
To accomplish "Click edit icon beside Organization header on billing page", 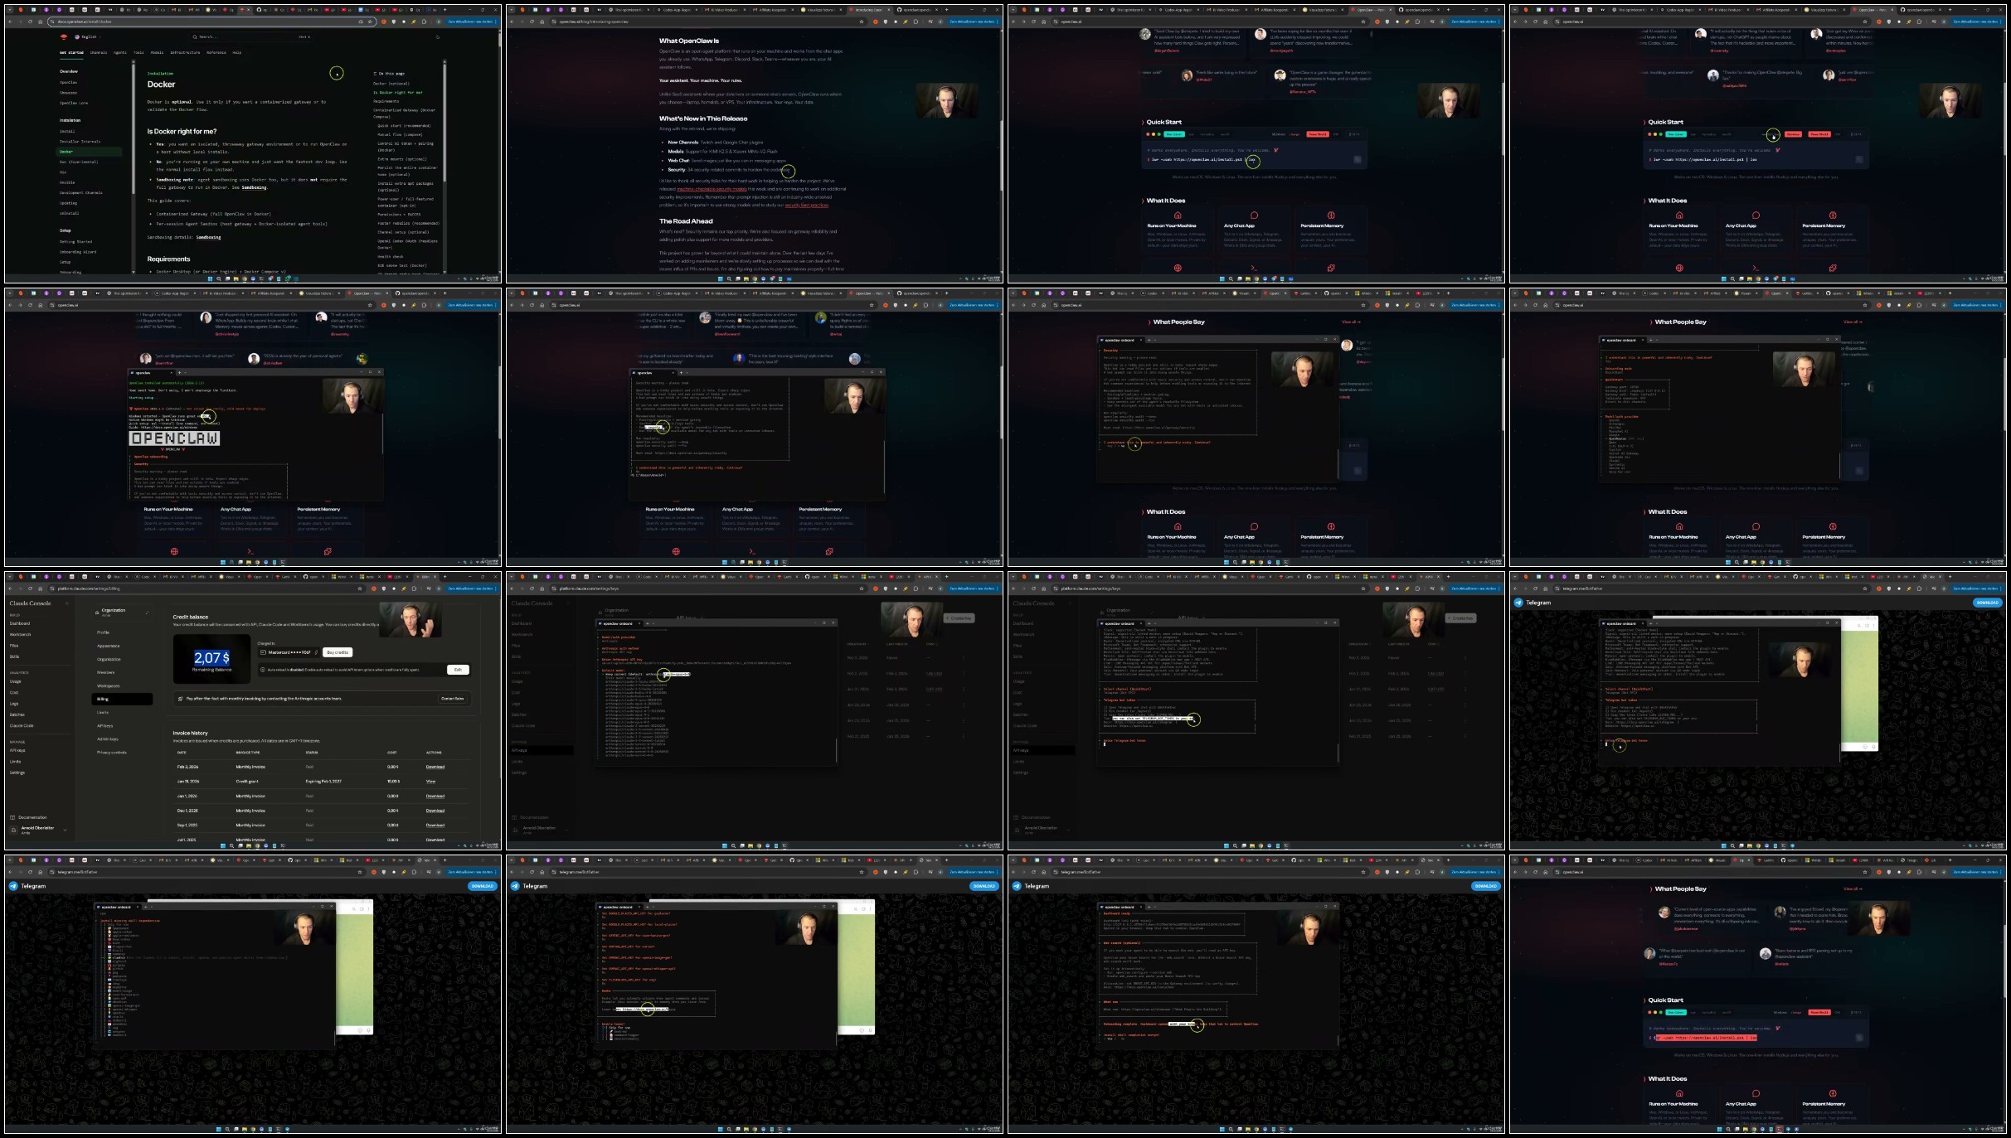I will coord(148,613).
